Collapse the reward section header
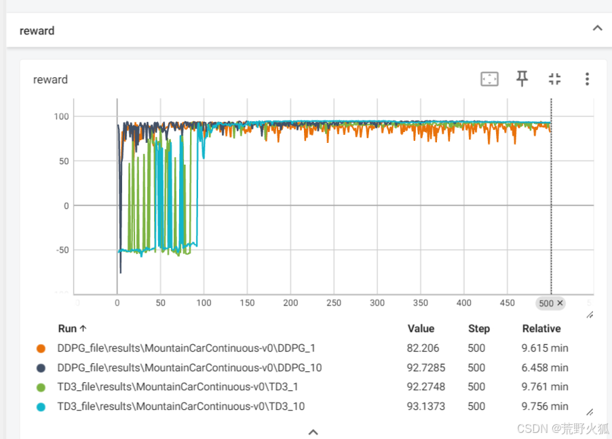 pos(597,28)
